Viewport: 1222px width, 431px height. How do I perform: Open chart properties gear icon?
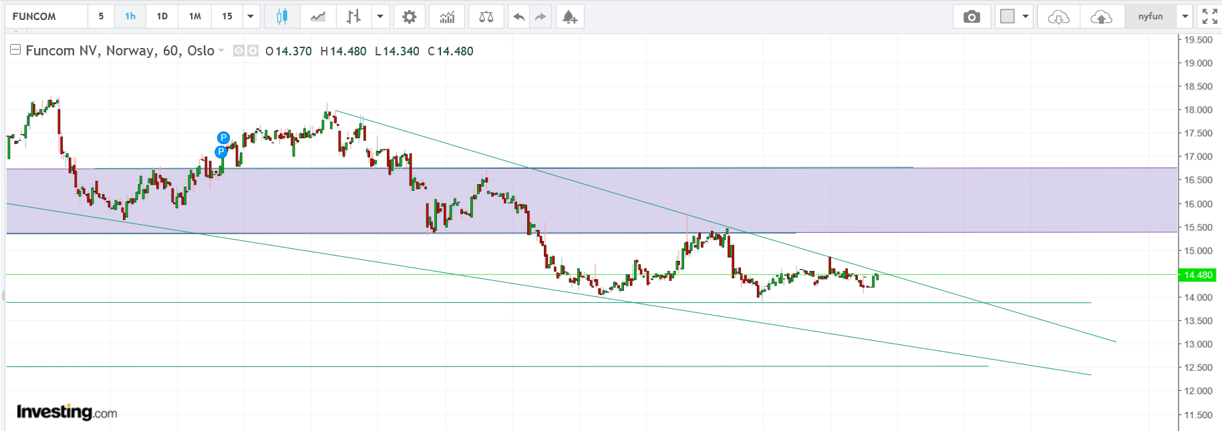(x=410, y=17)
